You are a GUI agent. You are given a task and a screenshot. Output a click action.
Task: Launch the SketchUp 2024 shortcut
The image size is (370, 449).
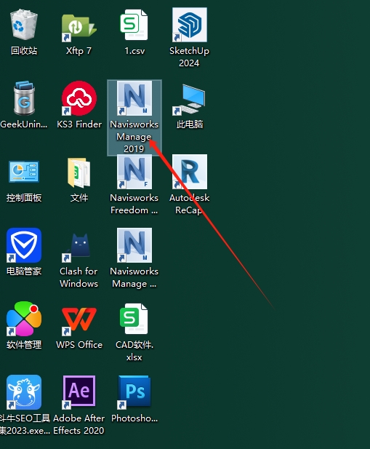point(190,25)
